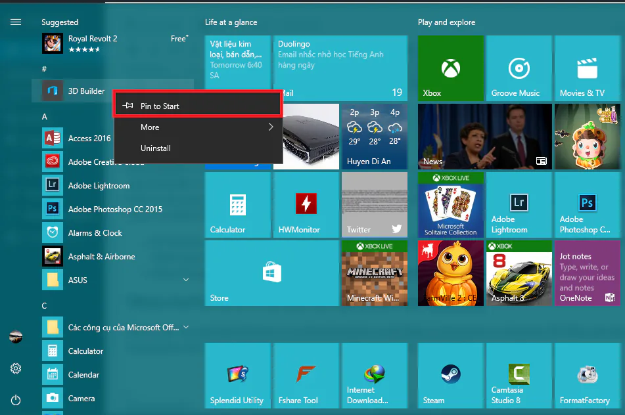Open the user account picture

[x=16, y=337]
